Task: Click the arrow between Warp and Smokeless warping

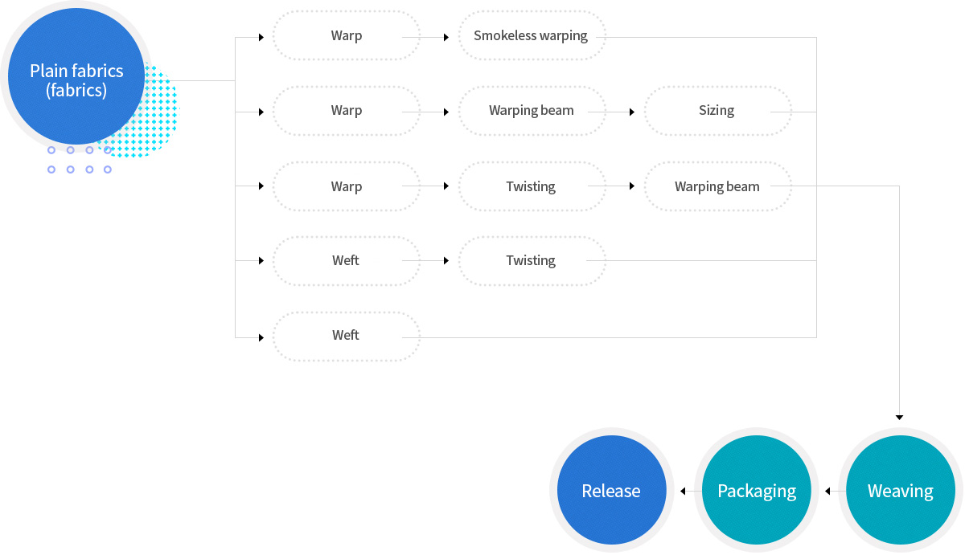Action: (x=446, y=37)
